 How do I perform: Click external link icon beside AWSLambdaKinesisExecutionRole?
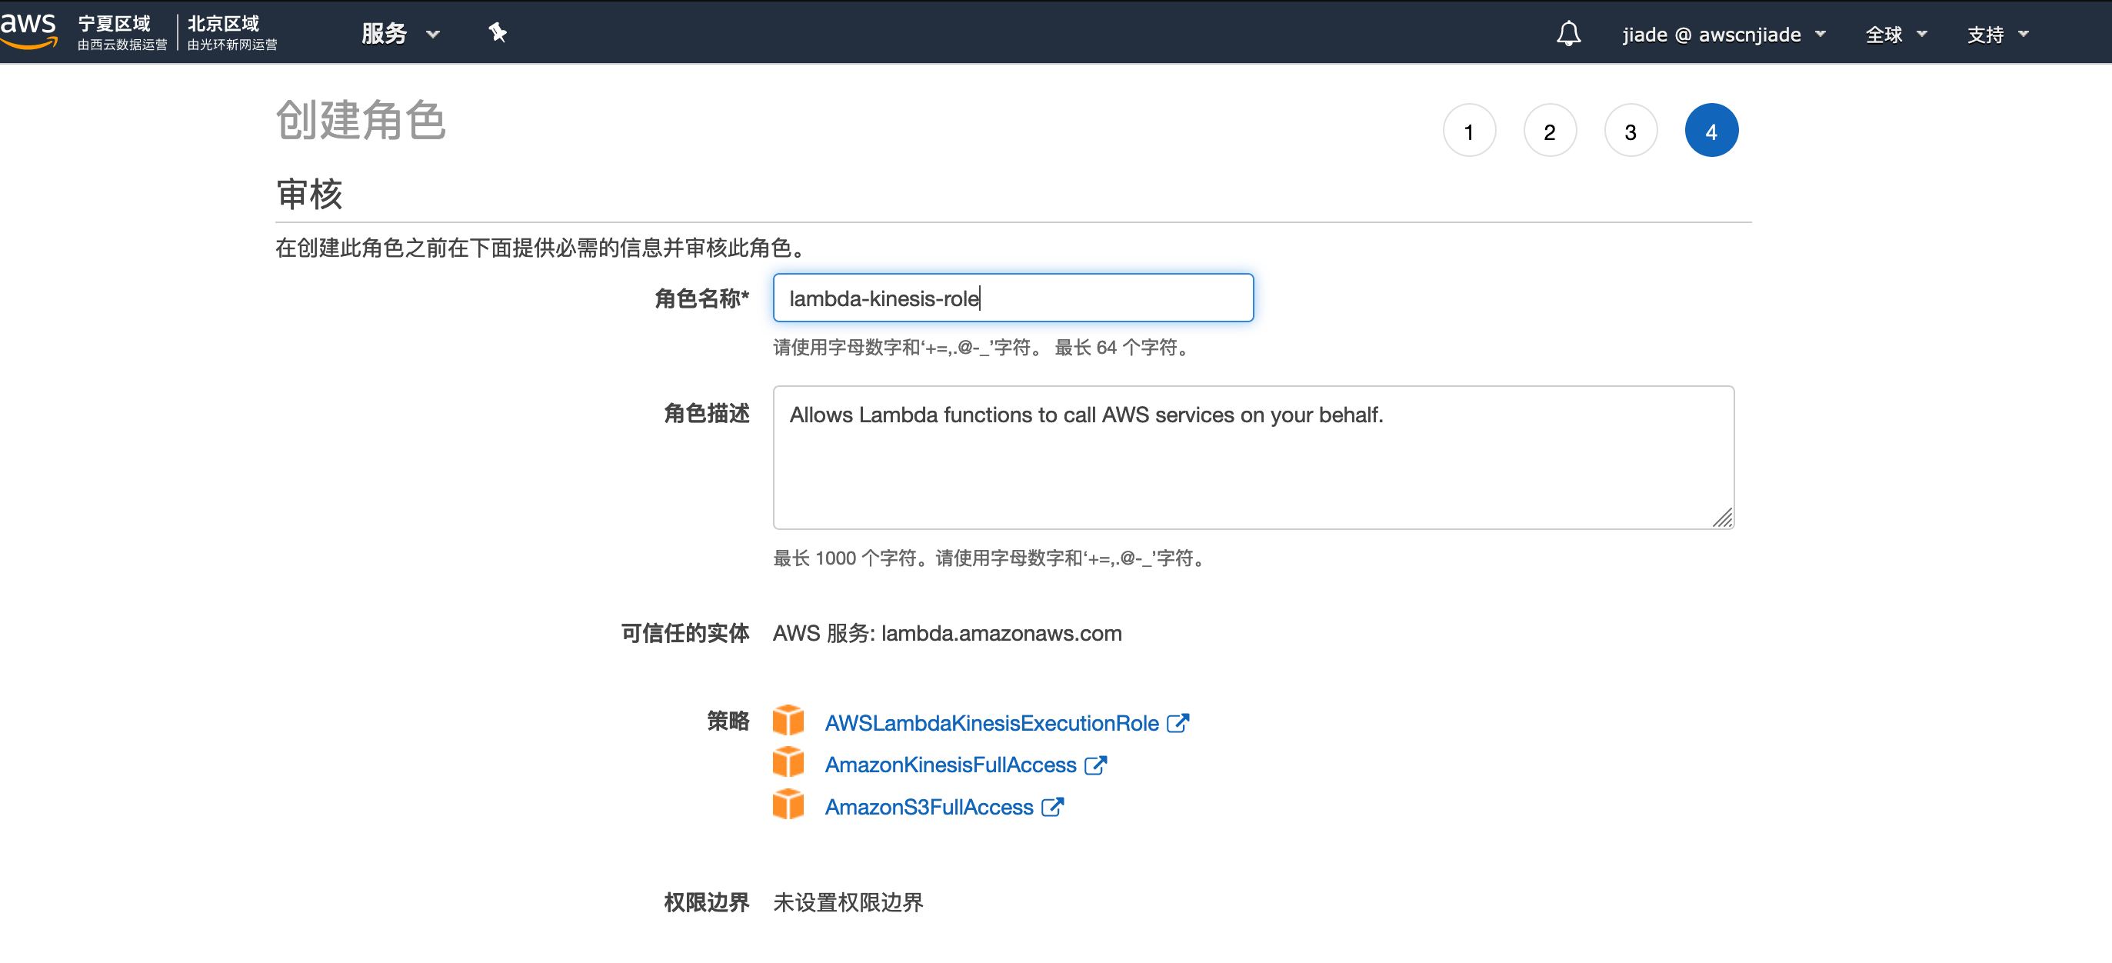click(1178, 723)
